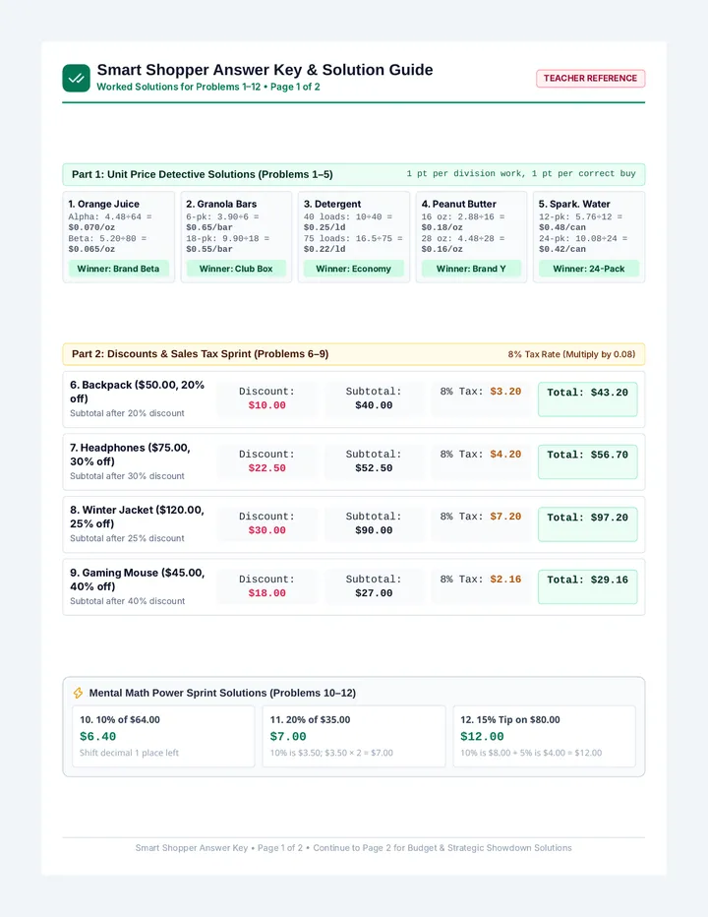
Task: Click the 7. Headphones problem title
Action: pos(131,455)
